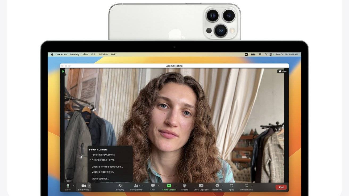Expand the arrow next to Reactions
Screen dimensions: 349x196
[x=222, y=186]
